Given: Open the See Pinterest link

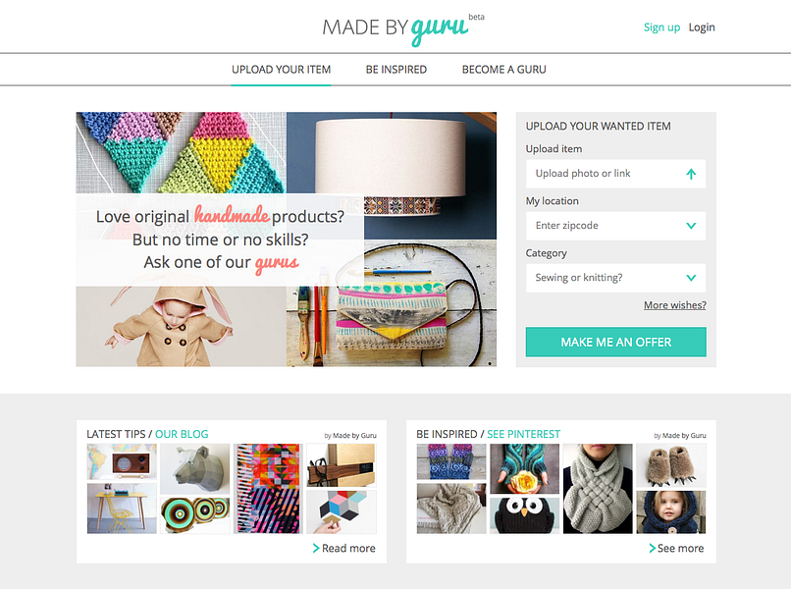Looking at the screenshot, I should (x=524, y=434).
